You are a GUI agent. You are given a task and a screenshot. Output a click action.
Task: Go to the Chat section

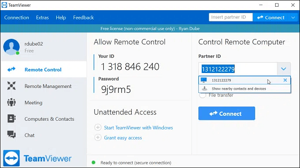(x=43, y=135)
